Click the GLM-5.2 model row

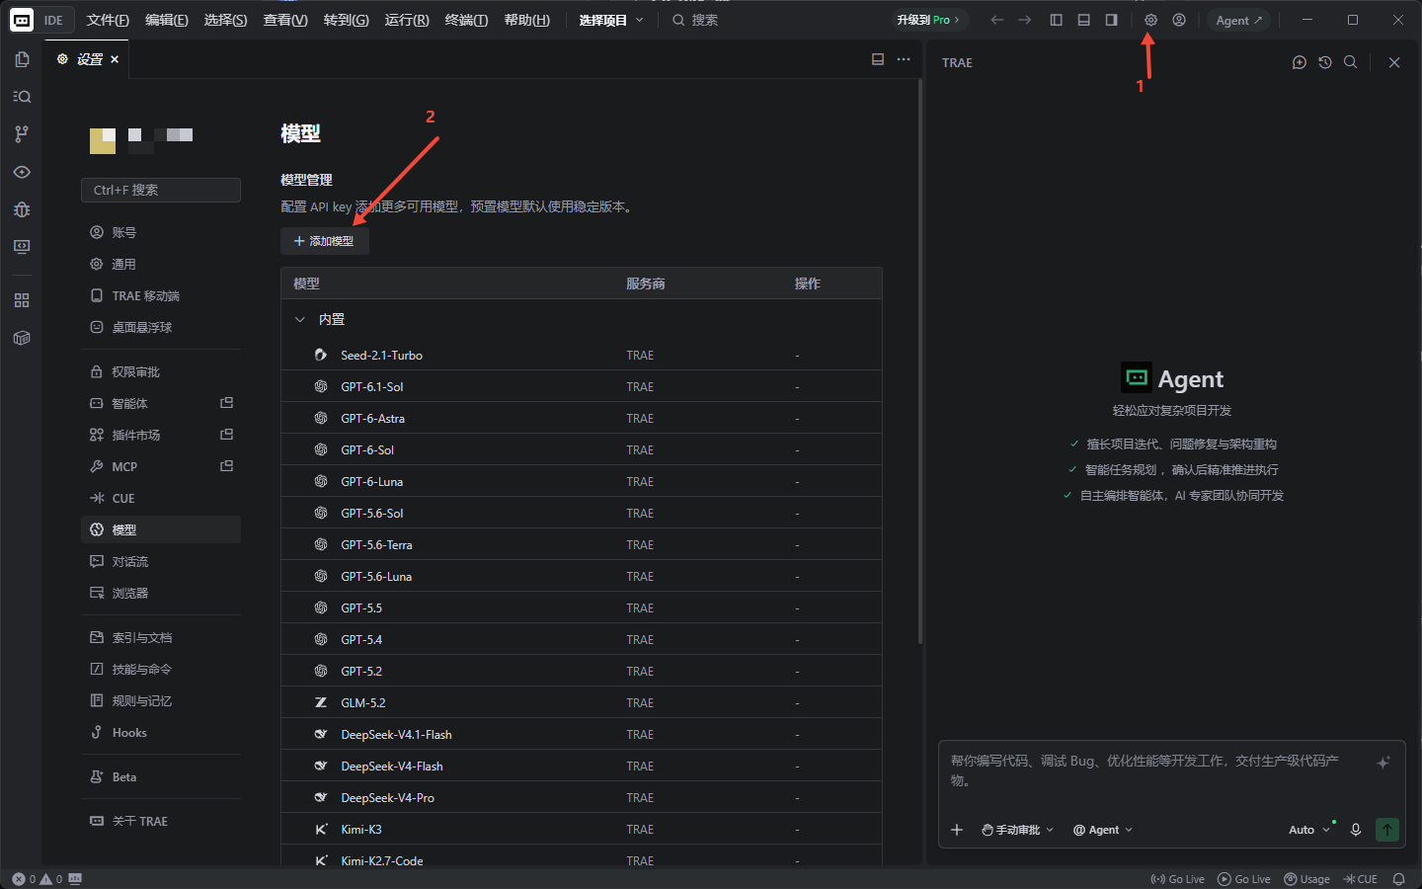tap(582, 702)
